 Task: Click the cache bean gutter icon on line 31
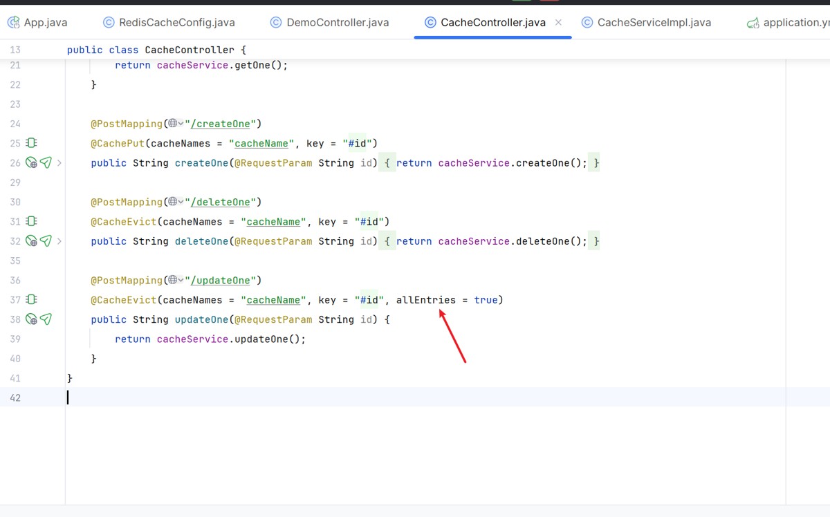31,221
